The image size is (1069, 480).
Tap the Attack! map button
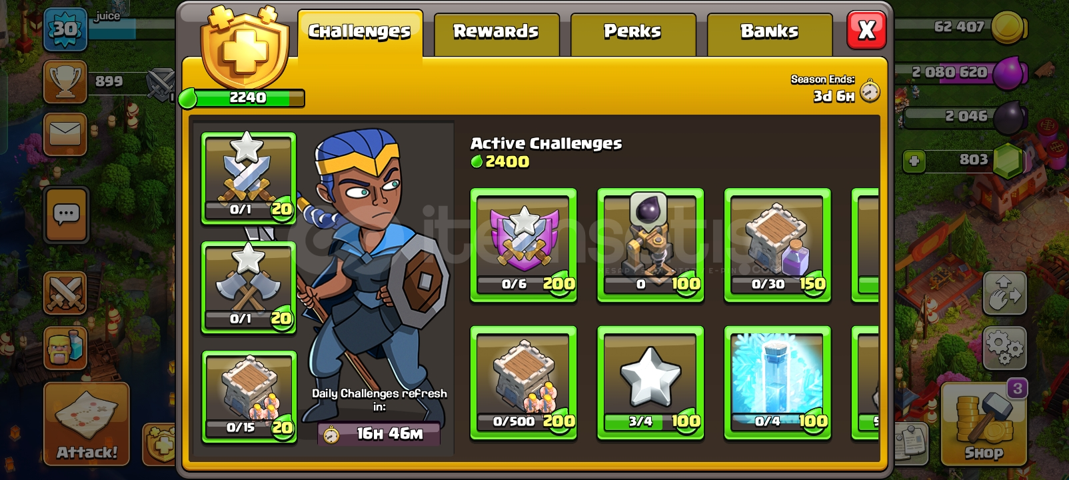click(x=87, y=424)
